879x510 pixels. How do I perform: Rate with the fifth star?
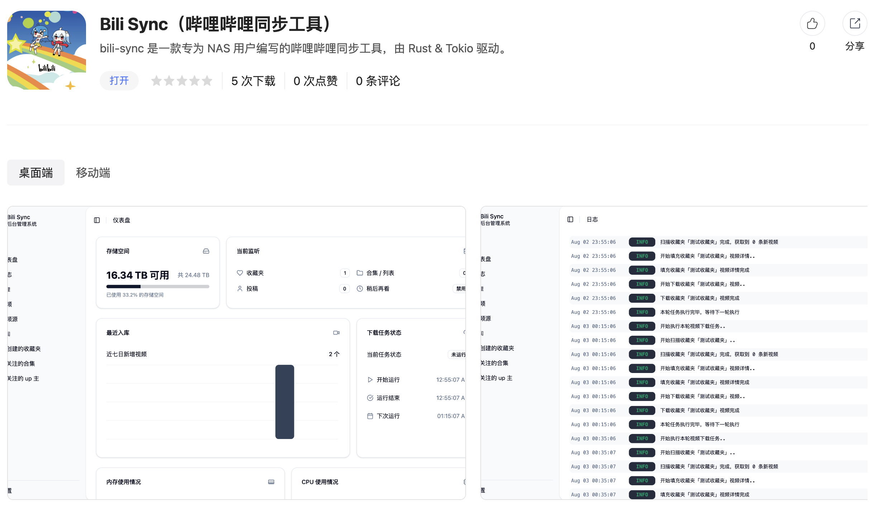click(x=207, y=81)
